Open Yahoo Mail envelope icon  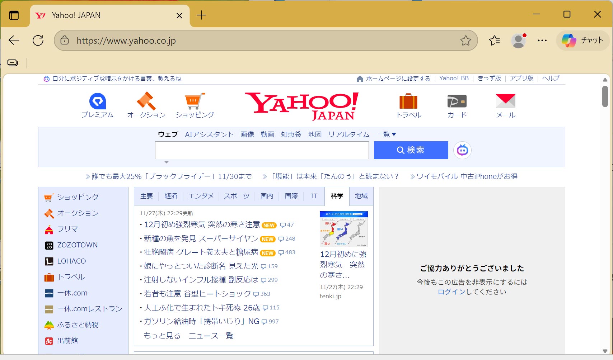[x=505, y=101]
